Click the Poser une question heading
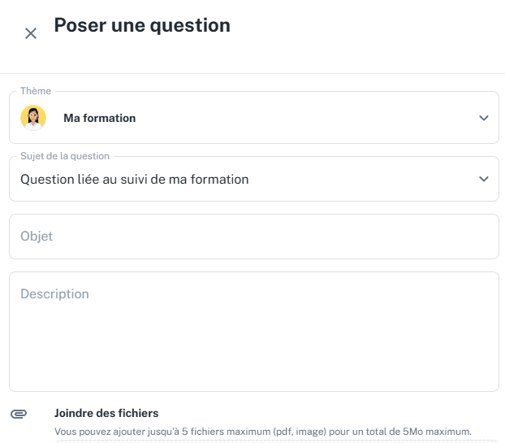This screenshot has height=443, width=505. click(x=142, y=25)
